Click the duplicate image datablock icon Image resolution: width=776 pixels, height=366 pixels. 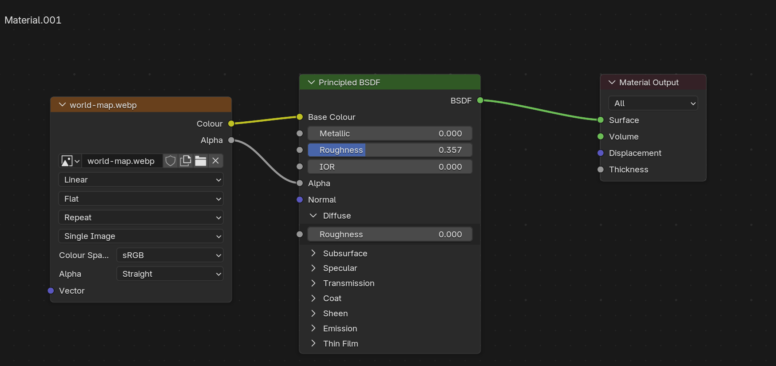(186, 161)
